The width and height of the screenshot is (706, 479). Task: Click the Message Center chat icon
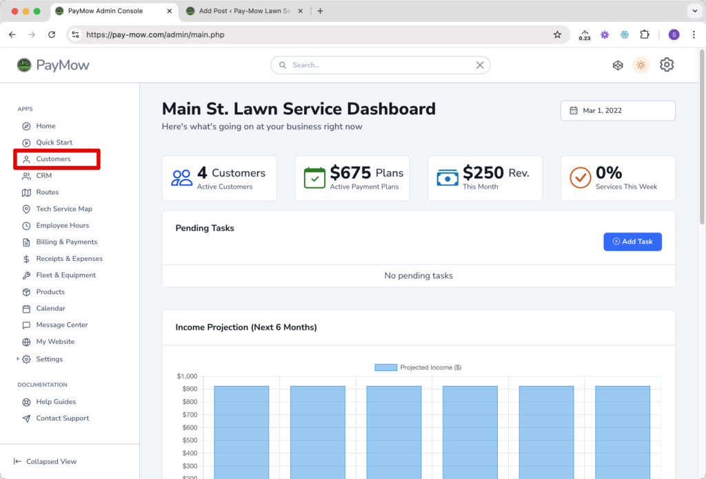(x=27, y=325)
